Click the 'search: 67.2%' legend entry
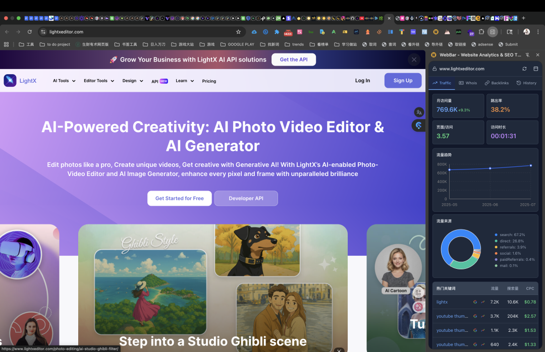 510,235
